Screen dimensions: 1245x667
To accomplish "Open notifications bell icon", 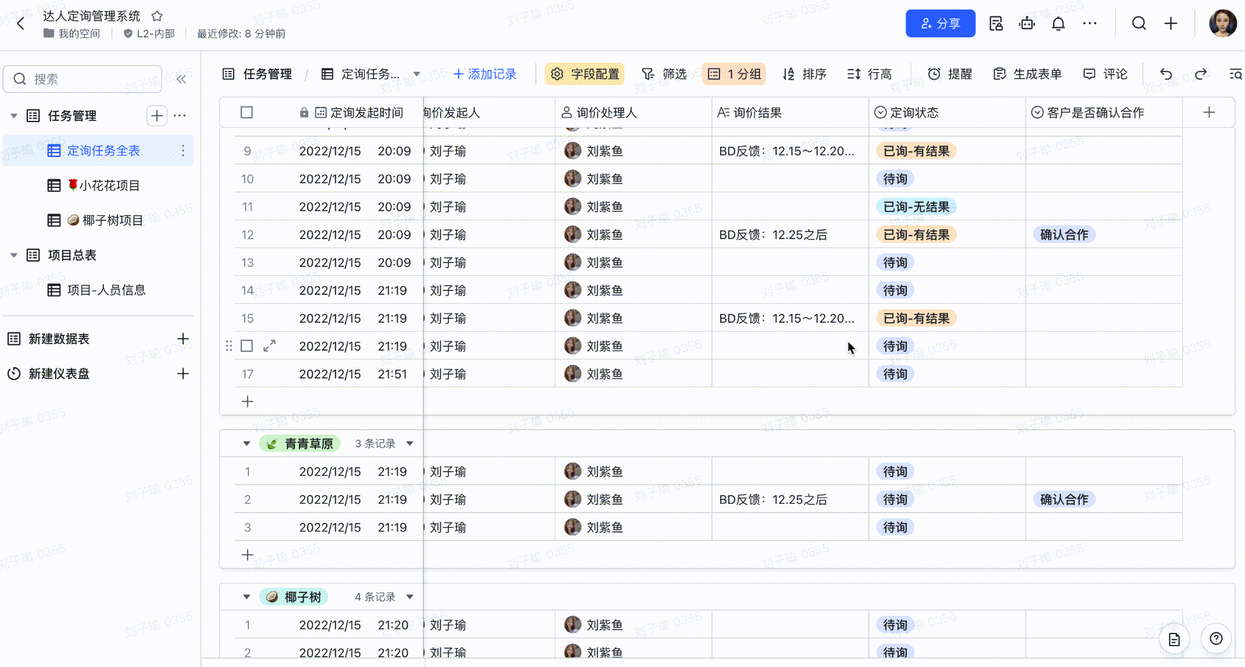I will (x=1058, y=24).
